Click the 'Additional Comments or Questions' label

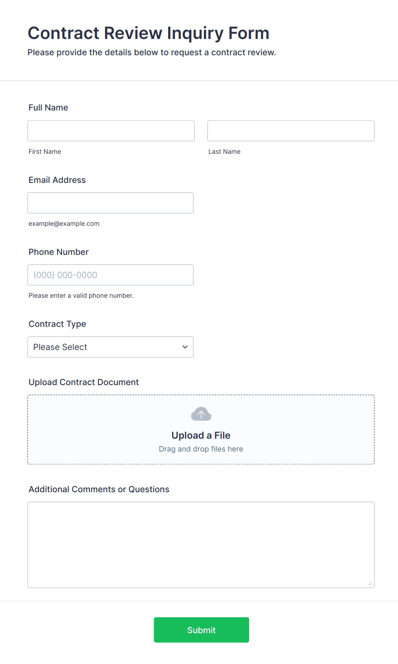pyautogui.click(x=99, y=489)
